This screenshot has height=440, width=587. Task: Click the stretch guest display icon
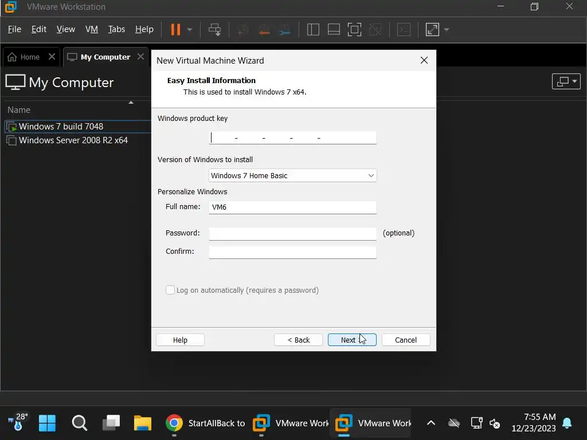(432, 30)
